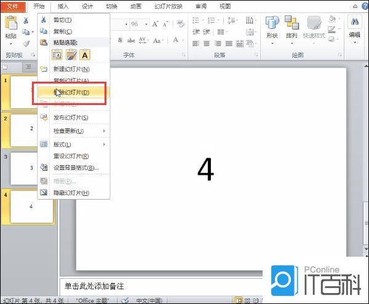Screen dimensions: 369x304
Task: Open font color A dropdown
Action: (x=178, y=40)
